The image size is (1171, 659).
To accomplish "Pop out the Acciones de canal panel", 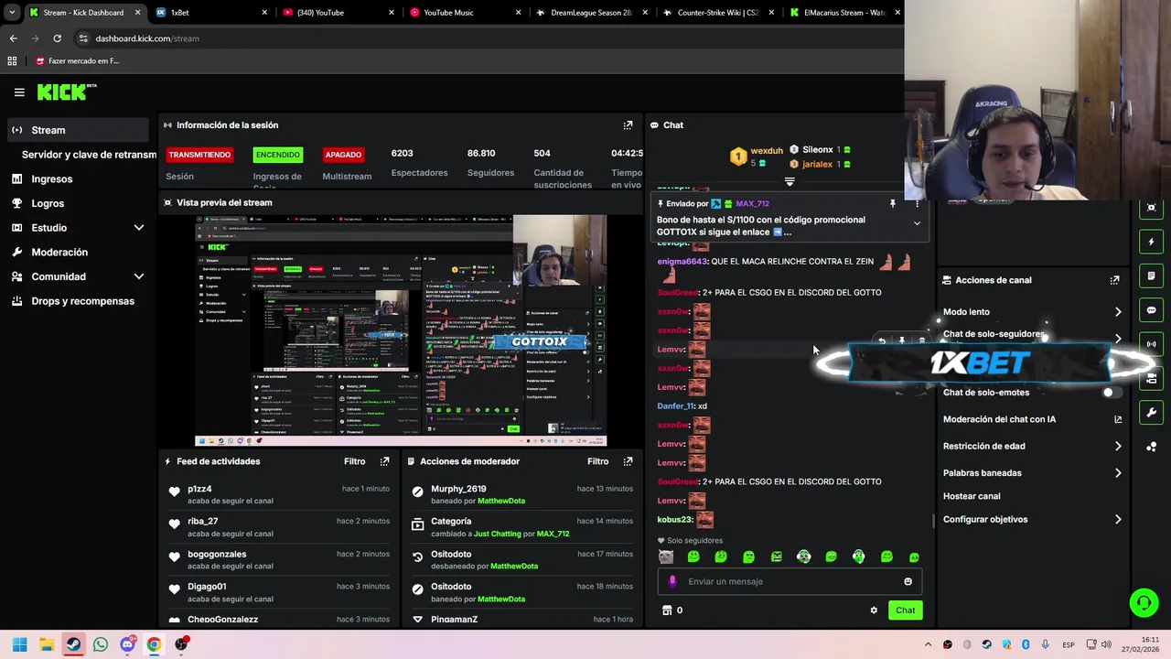I will point(1114,280).
